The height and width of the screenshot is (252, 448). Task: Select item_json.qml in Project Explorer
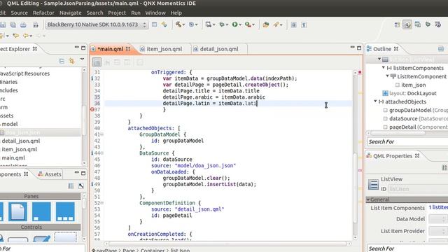pyautogui.click(x=19, y=149)
